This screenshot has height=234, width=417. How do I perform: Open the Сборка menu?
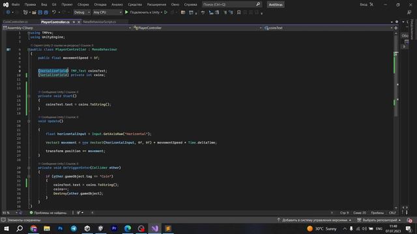coord(83,5)
